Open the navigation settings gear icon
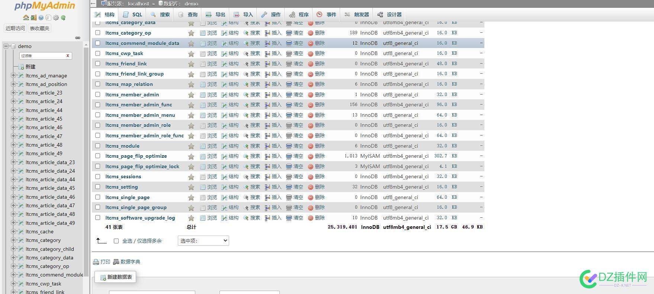This screenshot has width=654, height=294. pyautogui.click(x=56, y=17)
